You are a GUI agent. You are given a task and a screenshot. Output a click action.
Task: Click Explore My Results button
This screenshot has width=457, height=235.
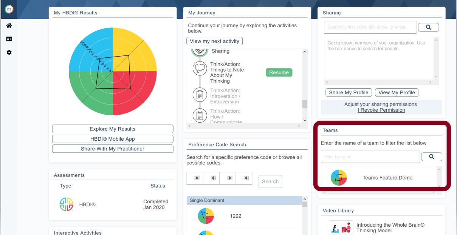coord(112,129)
